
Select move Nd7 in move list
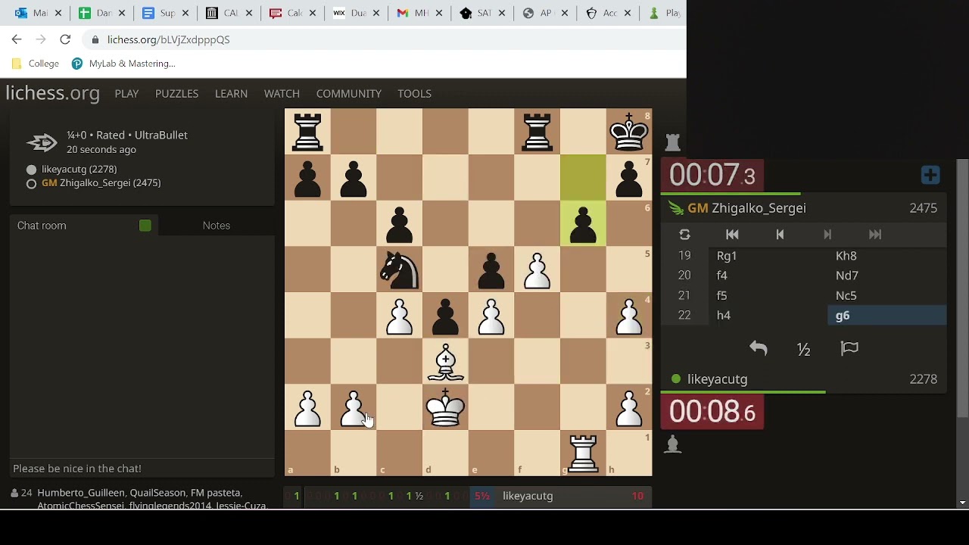[x=887, y=276]
